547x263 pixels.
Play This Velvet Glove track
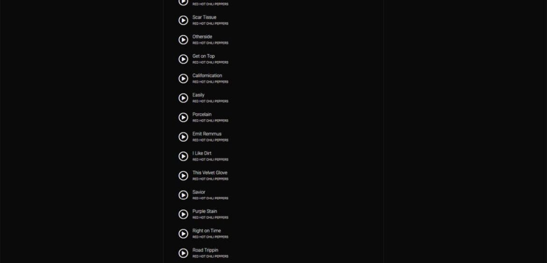pyautogui.click(x=183, y=176)
